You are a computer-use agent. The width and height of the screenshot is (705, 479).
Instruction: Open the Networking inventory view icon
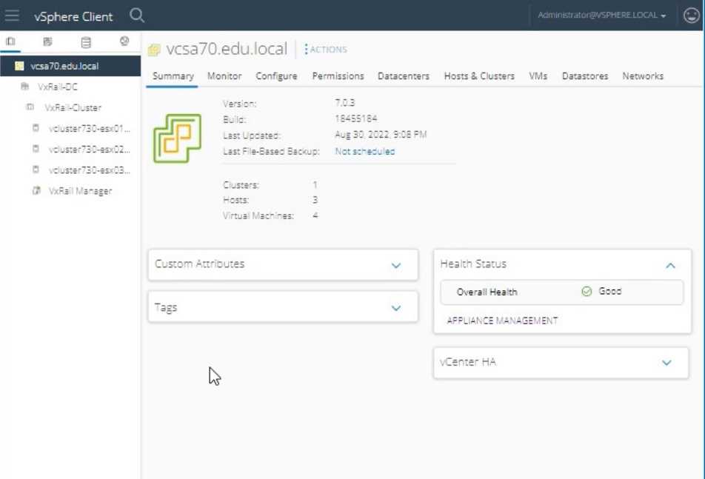[x=124, y=41]
